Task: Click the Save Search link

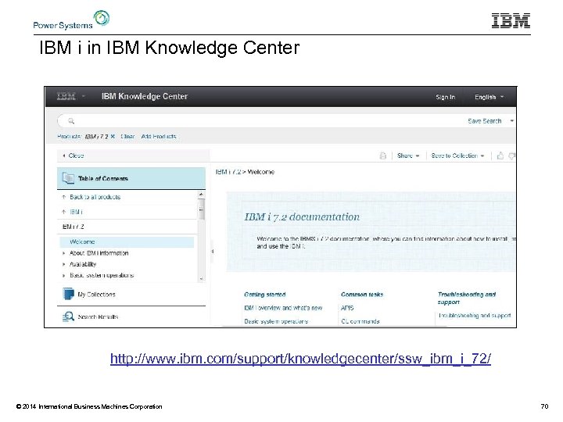Action: click(484, 121)
